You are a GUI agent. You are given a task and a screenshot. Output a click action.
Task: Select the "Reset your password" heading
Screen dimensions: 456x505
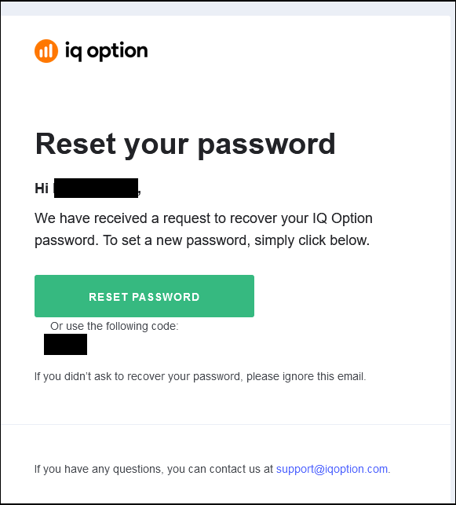pos(185,145)
